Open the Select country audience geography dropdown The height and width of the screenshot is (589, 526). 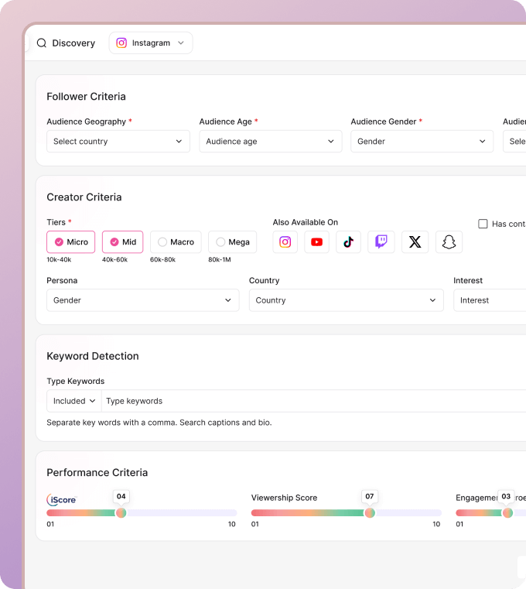pyautogui.click(x=118, y=141)
